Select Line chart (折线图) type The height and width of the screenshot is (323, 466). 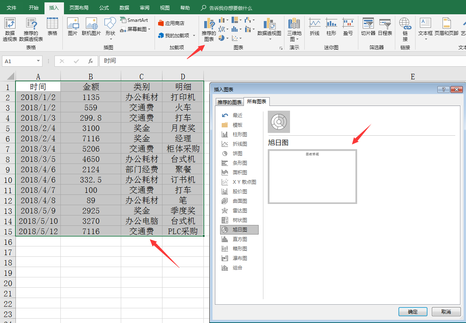coord(240,144)
